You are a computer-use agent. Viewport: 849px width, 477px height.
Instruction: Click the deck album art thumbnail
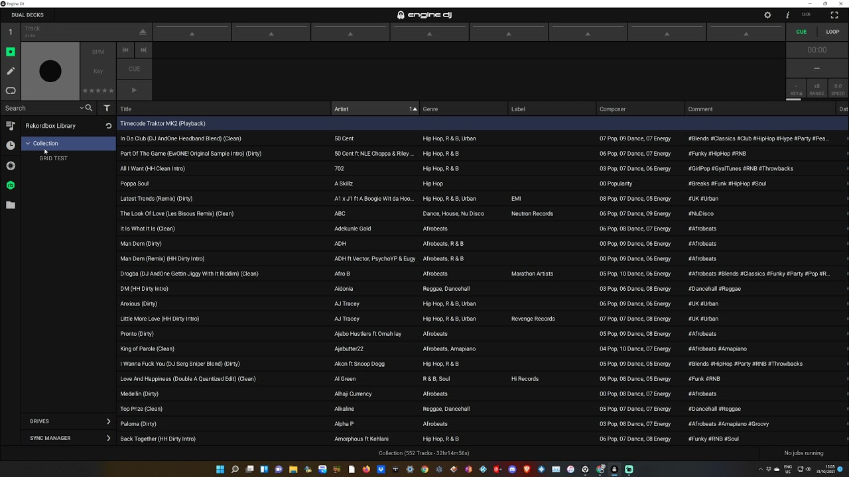tap(50, 71)
